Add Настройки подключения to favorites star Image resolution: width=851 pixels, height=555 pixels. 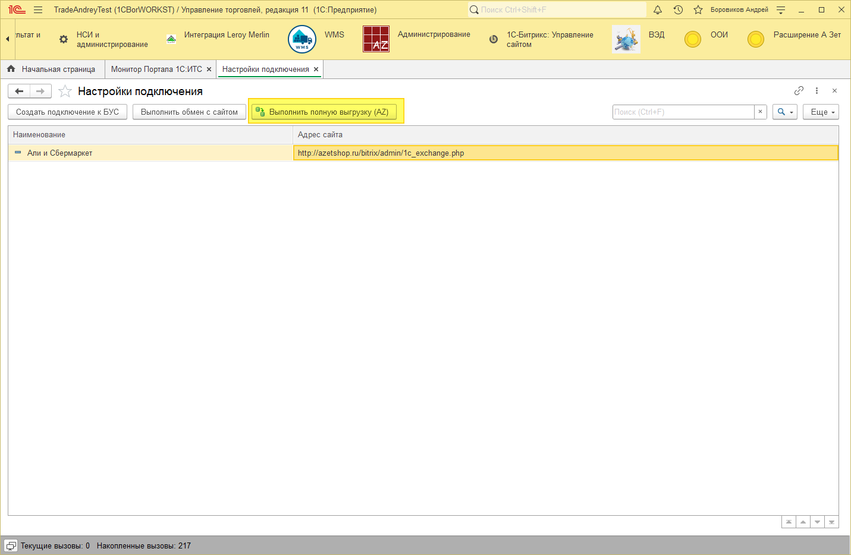65,92
